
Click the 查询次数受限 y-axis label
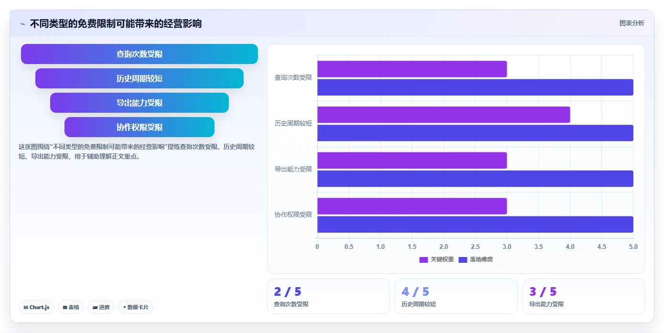click(293, 77)
